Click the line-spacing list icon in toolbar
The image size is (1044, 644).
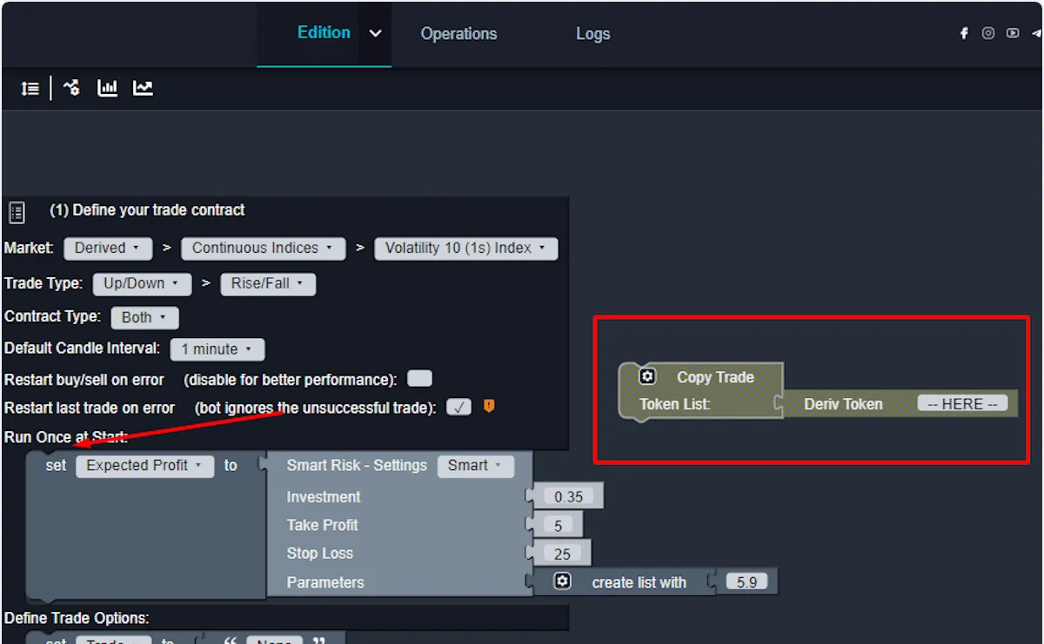click(x=30, y=89)
